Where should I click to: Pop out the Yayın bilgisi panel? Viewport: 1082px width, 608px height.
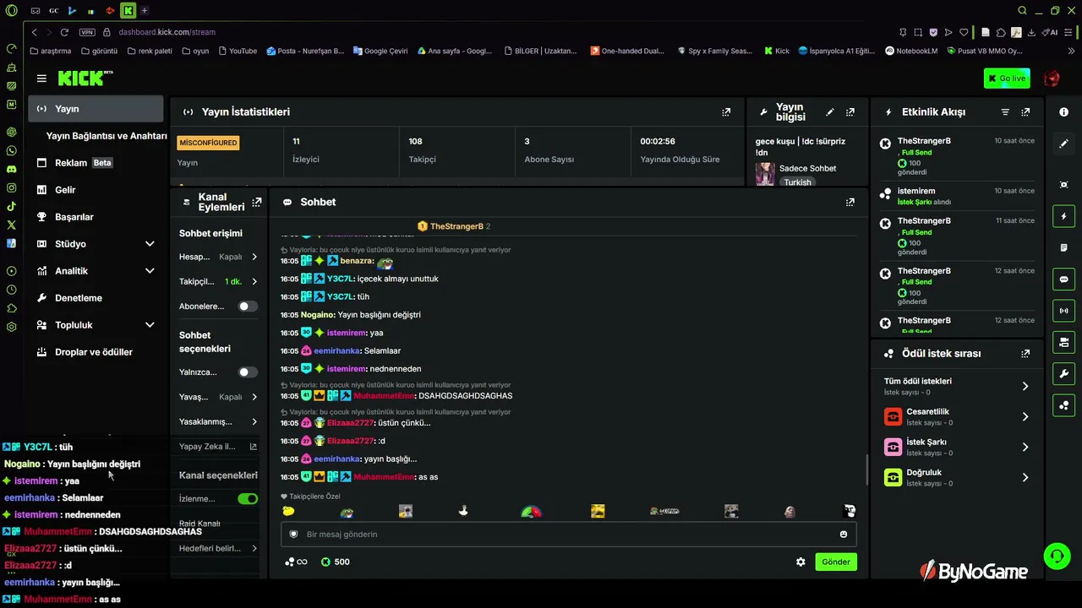[850, 111]
